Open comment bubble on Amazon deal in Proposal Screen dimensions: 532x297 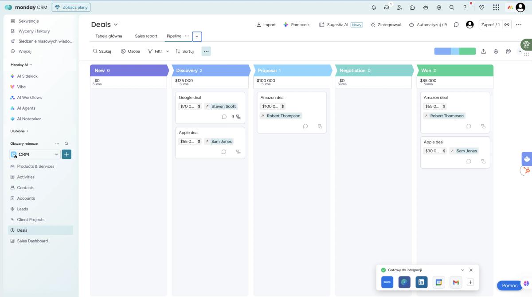point(305,126)
